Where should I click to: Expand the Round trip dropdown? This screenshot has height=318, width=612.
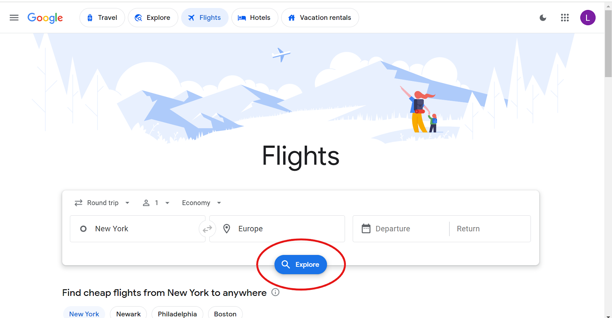[x=102, y=203]
